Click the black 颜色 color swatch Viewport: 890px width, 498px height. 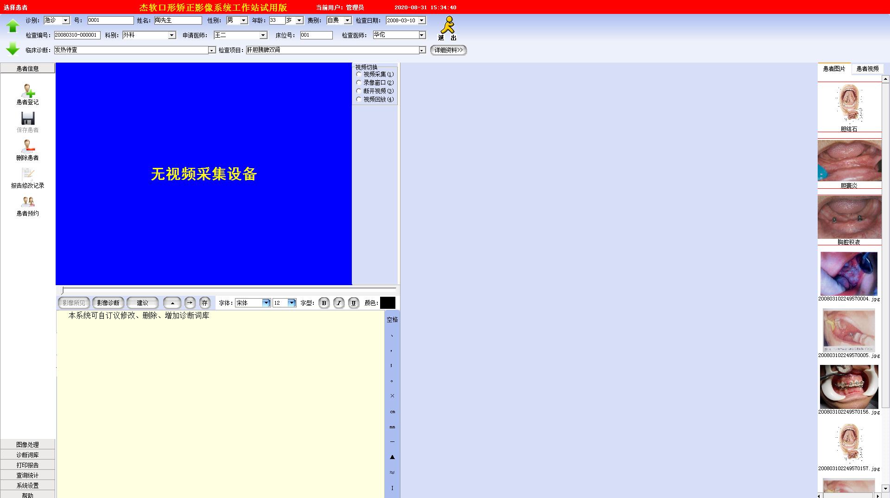(388, 303)
